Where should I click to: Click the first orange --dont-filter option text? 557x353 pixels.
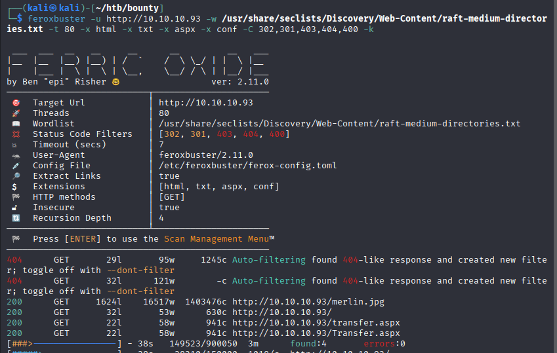(x=140, y=270)
